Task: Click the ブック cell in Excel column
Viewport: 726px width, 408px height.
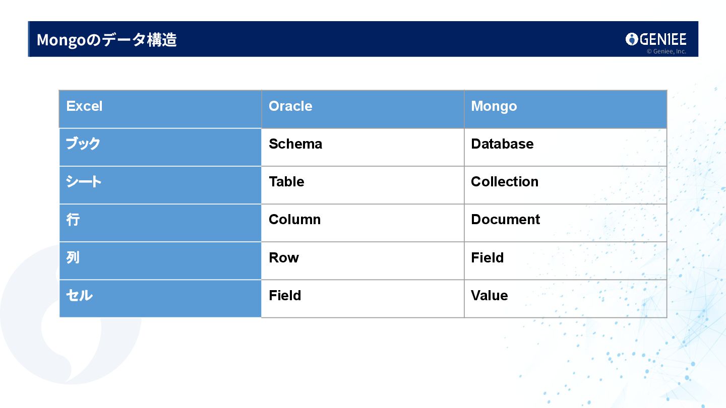Action: pyautogui.click(x=160, y=147)
